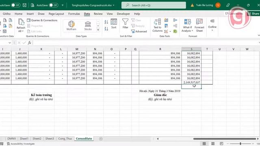
Task: Sort descending with the Z to A icon
Action: 106,29
